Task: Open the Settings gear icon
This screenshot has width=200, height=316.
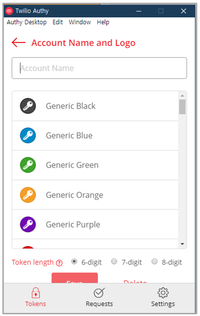Action: click(x=163, y=293)
